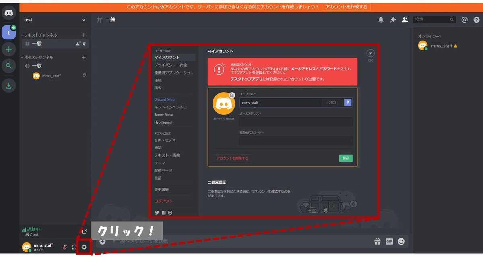Open the gift icon in the message bar
The height and width of the screenshot is (257, 483).
point(377,241)
